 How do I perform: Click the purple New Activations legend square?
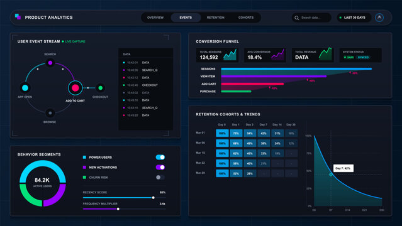coord(84,167)
